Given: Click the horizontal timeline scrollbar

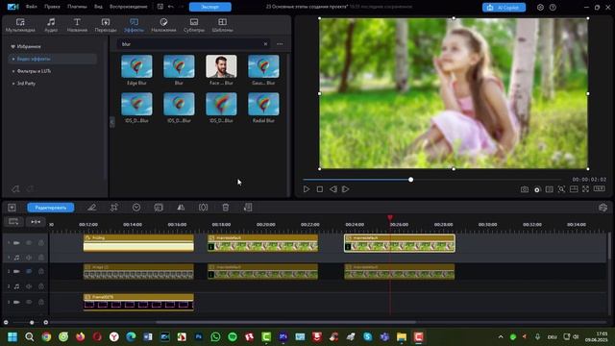Looking at the screenshot, I should [286, 323].
